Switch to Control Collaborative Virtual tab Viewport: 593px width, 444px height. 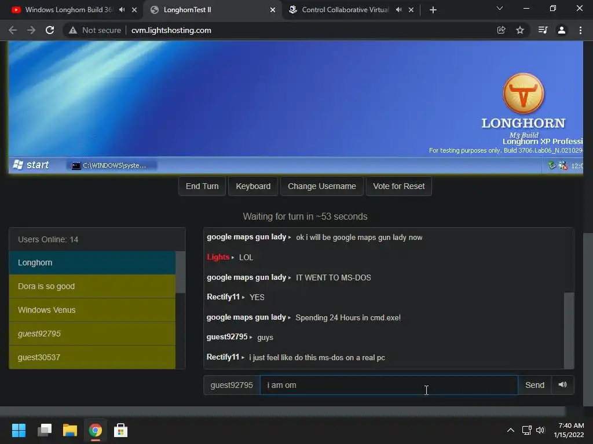tap(345, 10)
